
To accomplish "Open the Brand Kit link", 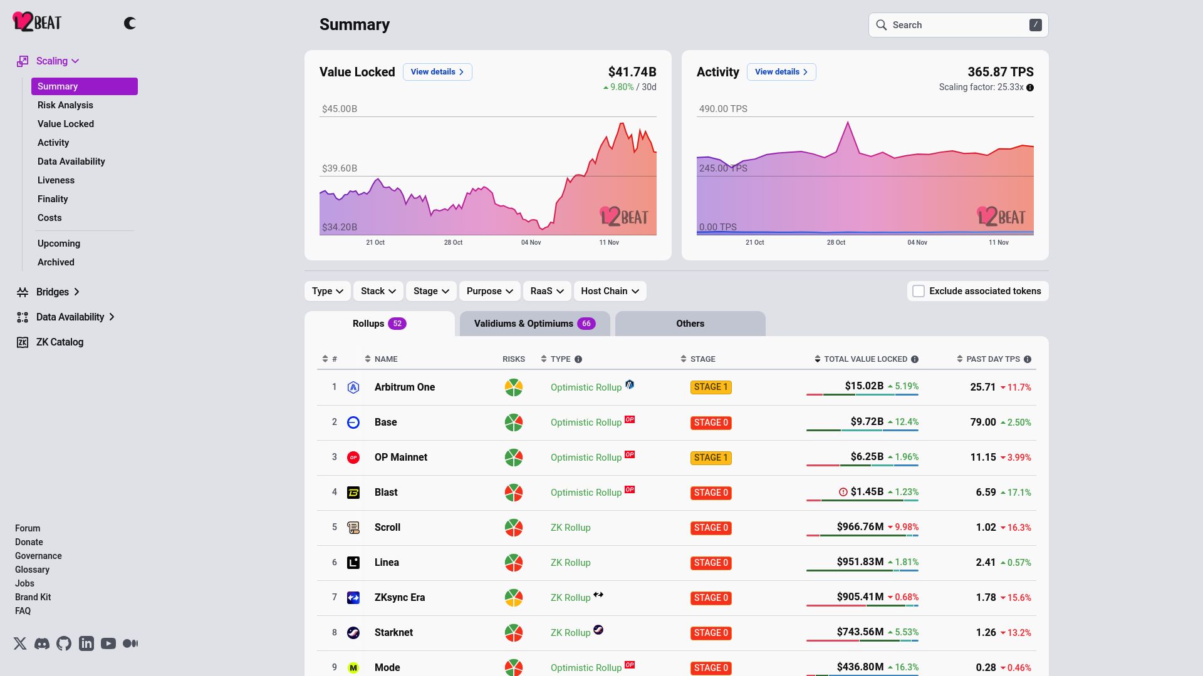I will 33,597.
